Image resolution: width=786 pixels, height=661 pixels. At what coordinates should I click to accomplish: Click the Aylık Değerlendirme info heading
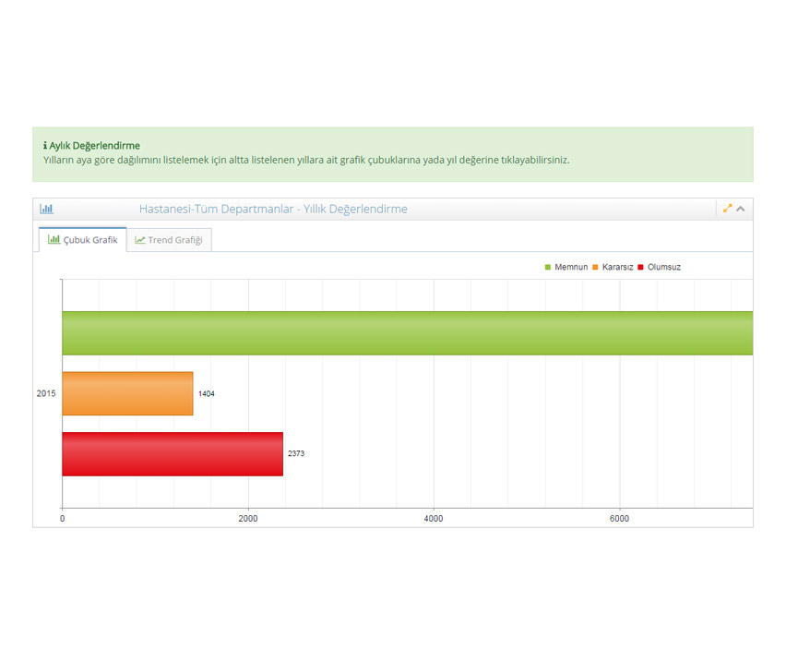click(94, 146)
